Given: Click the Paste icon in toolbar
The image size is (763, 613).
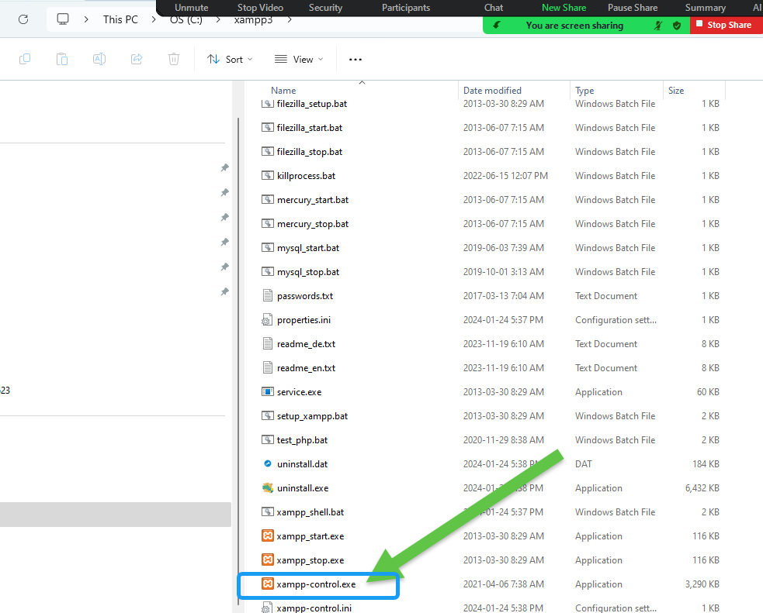Looking at the screenshot, I should point(62,59).
